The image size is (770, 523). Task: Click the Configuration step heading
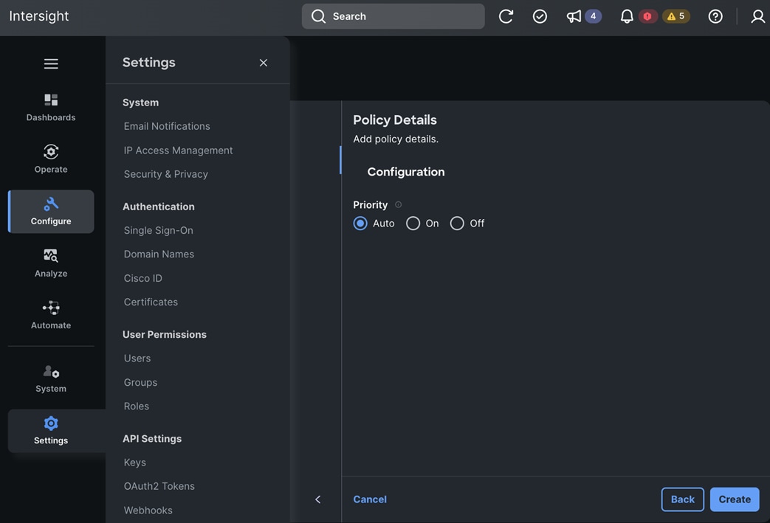[x=405, y=172]
